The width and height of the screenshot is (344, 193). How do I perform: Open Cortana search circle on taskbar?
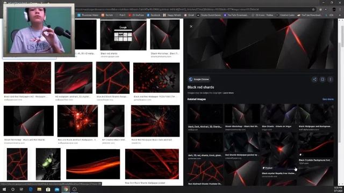click(x=13, y=189)
